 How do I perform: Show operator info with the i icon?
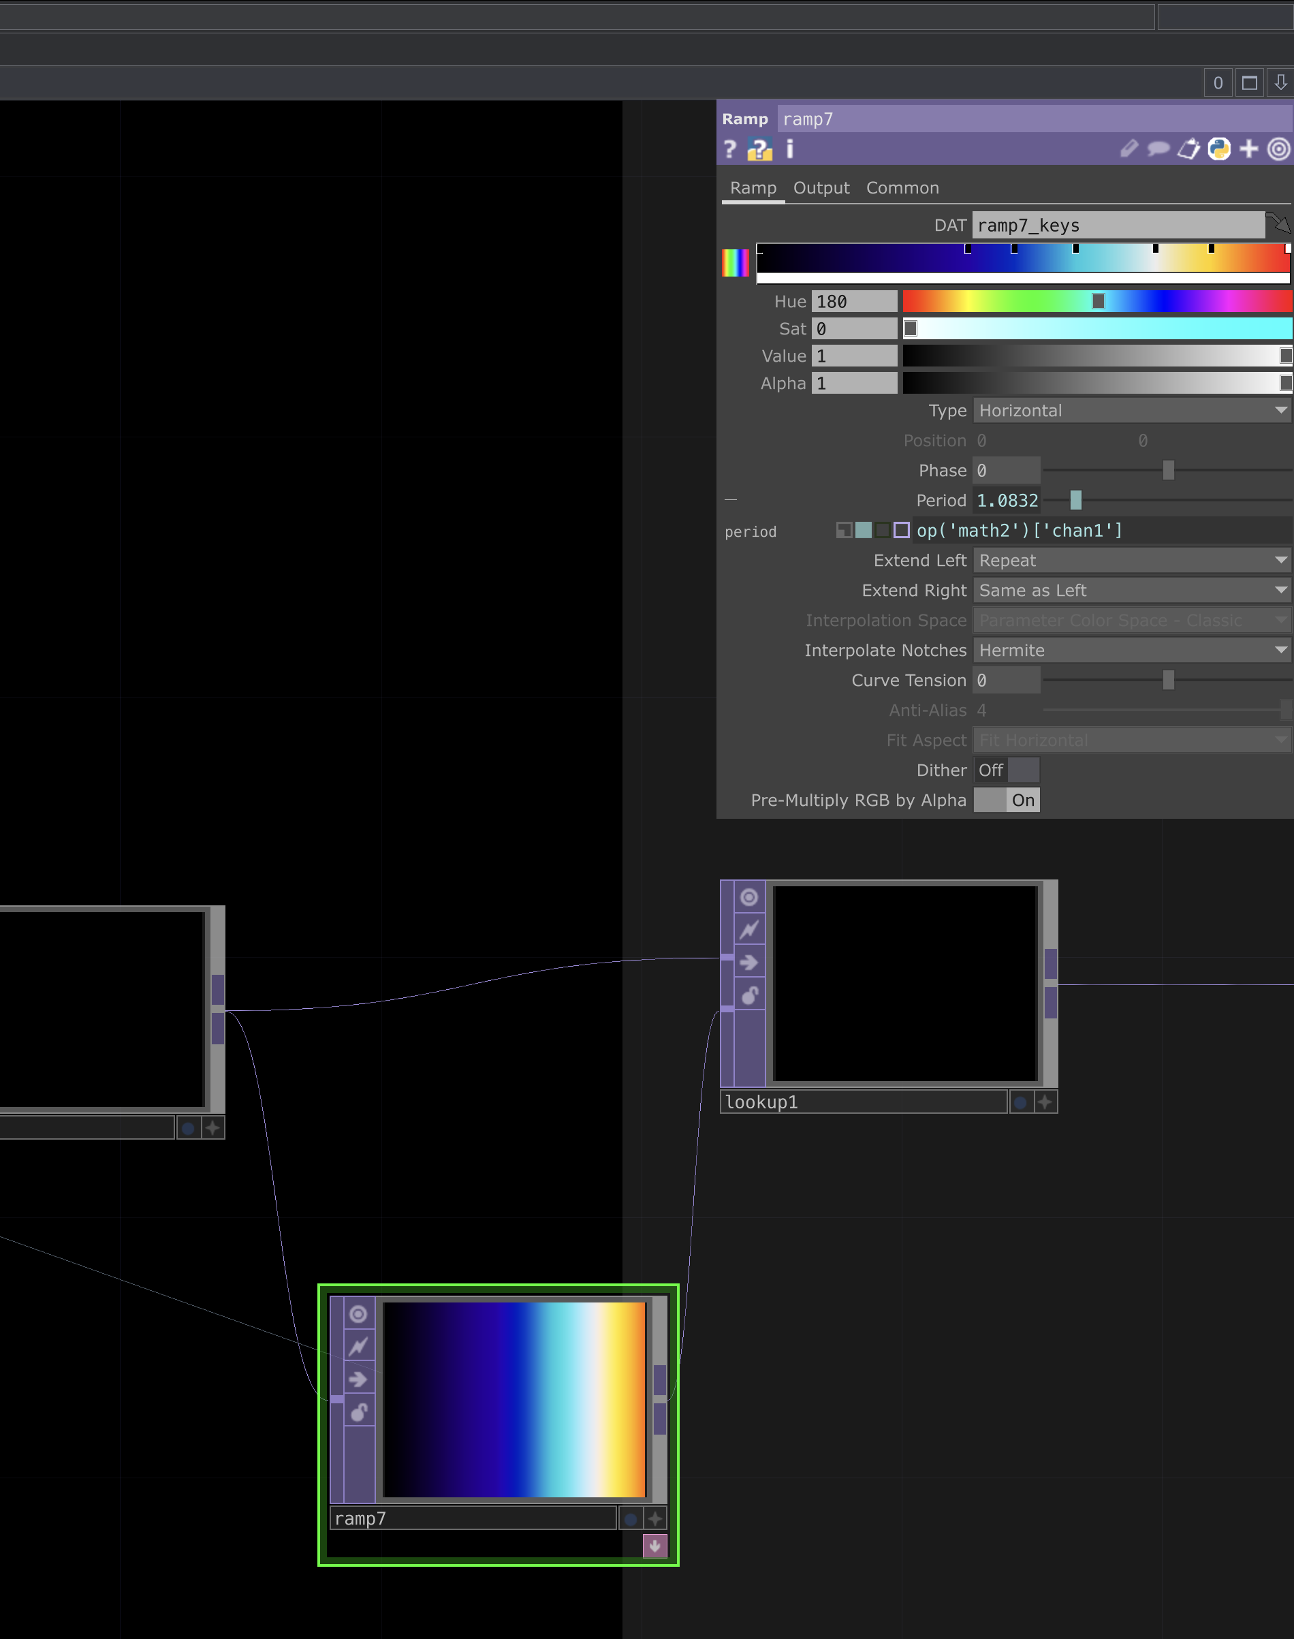789,149
